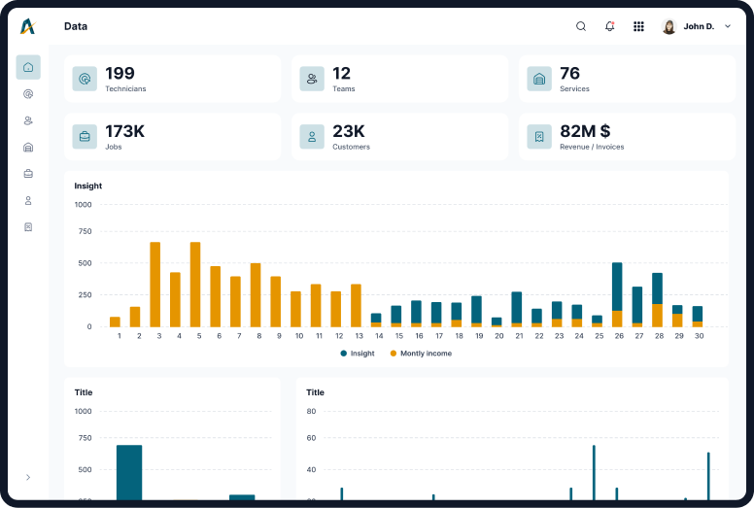Select the 173K Jobs value

click(x=124, y=131)
